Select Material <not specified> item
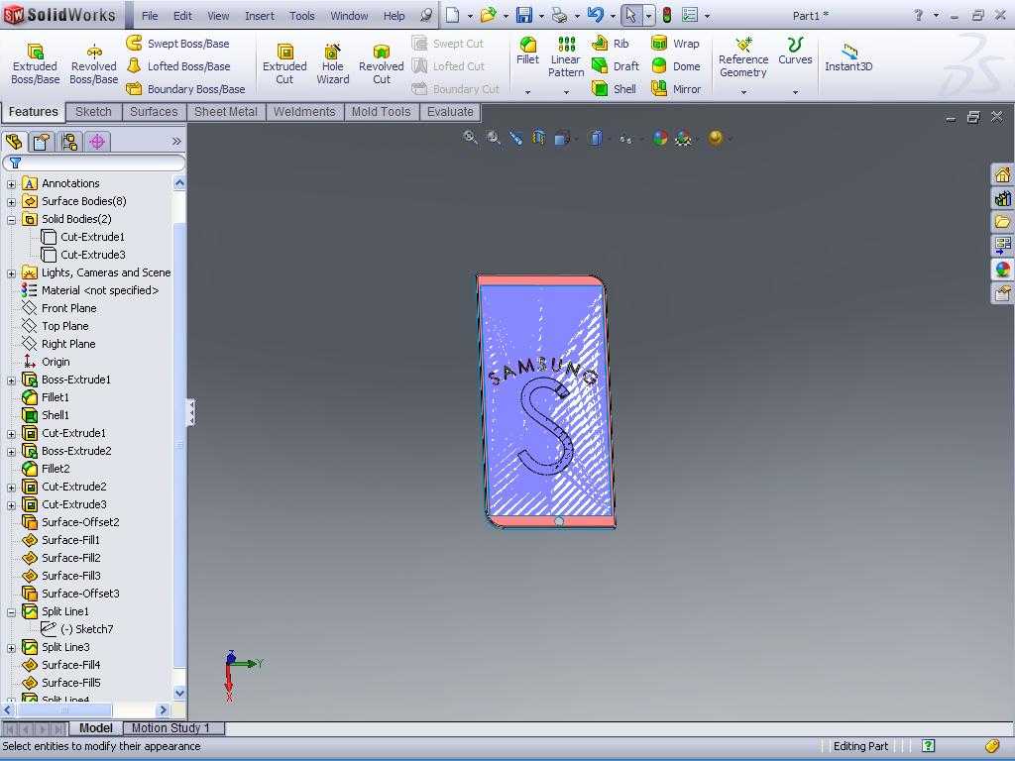Image resolution: width=1015 pixels, height=761 pixels. (x=90, y=290)
